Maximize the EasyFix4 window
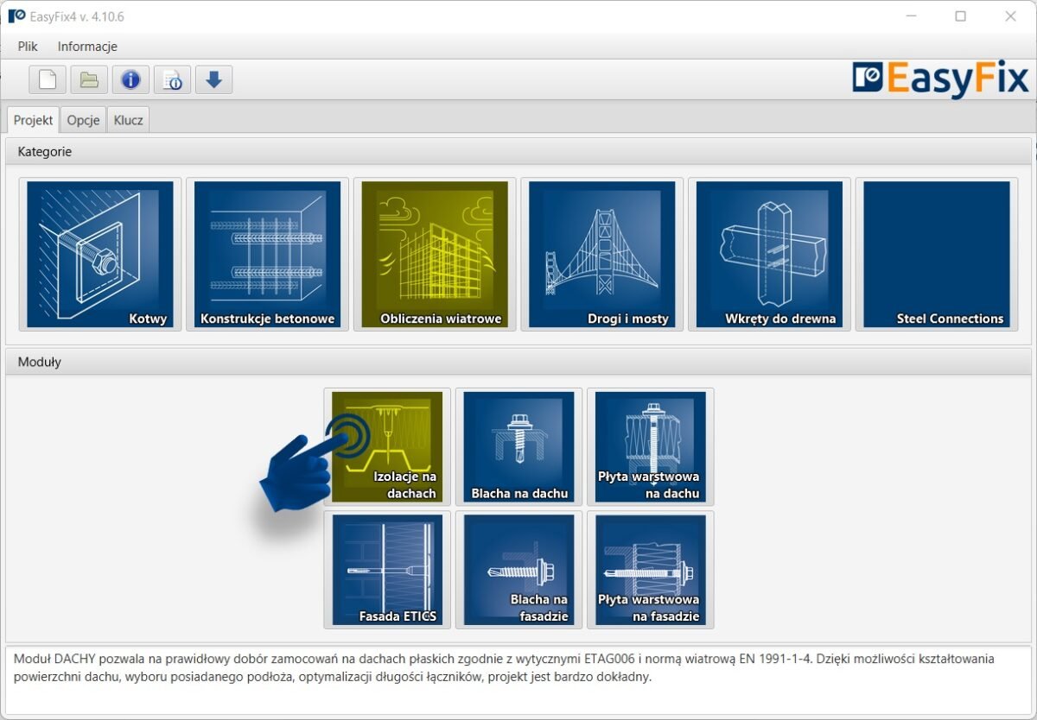 960,16
